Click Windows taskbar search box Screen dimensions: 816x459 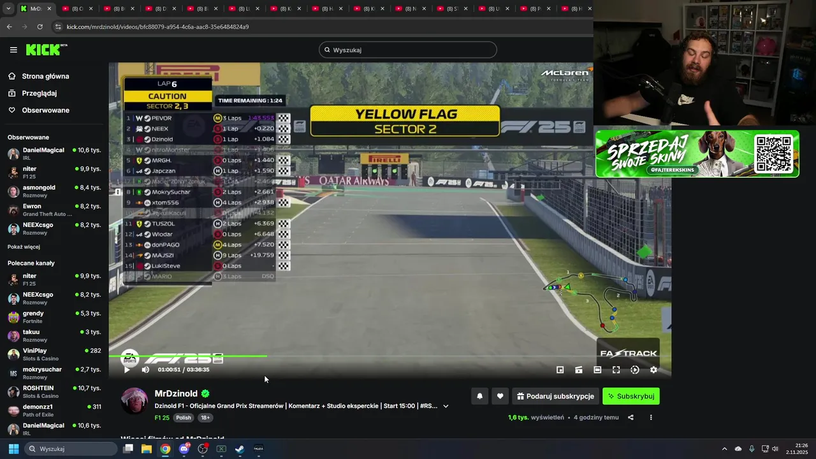[71, 449]
